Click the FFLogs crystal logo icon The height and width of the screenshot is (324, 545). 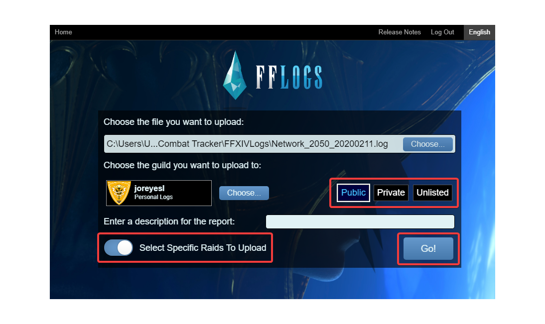point(235,75)
